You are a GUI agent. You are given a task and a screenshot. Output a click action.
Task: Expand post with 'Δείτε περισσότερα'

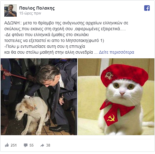(x=116, y=52)
